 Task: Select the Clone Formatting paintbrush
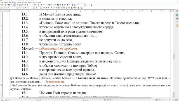[39, 5]
